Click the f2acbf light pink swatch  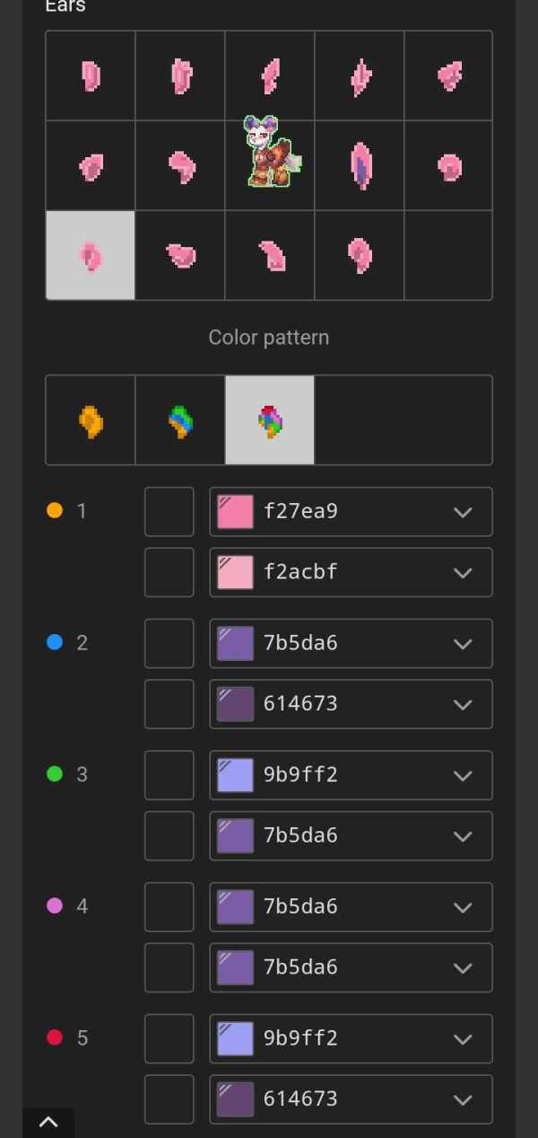point(235,572)
